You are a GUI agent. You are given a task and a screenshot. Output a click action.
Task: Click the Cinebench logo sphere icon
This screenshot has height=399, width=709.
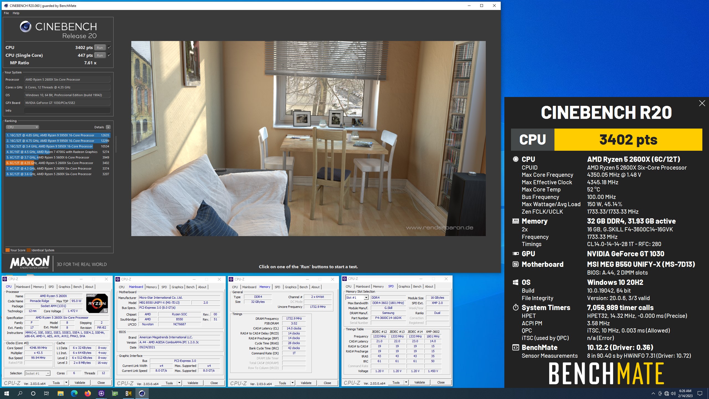tap(25, 27)
